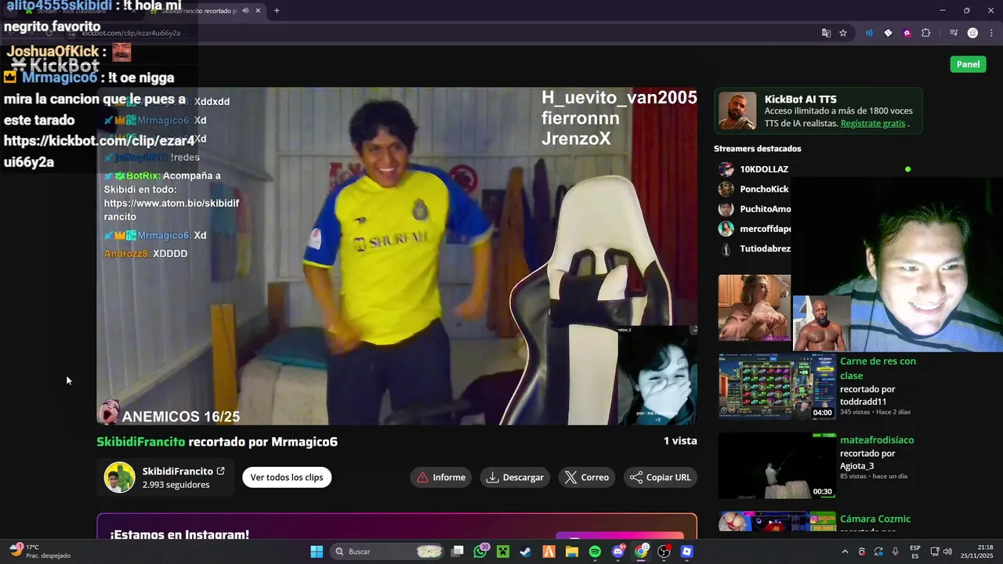
Task: Click the Ver todos los clips button
Action: tap(287, 477)
